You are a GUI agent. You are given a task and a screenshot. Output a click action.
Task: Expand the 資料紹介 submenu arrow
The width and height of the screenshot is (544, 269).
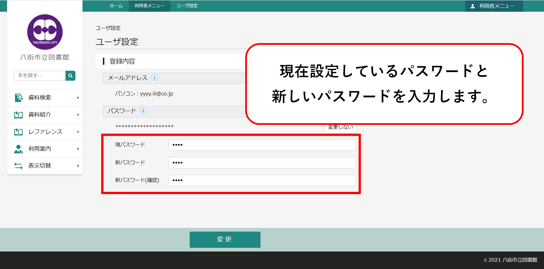78,115
